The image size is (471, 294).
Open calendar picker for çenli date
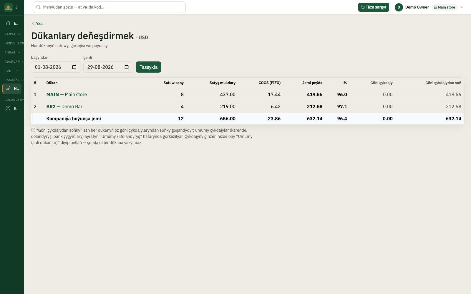(127, 67)
